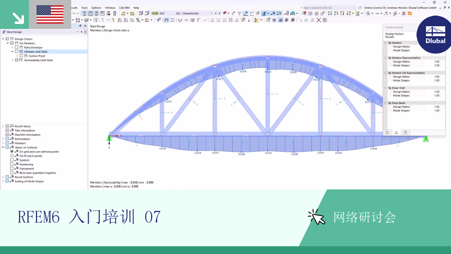Click the bed-shaped view icon in top toolbar

click(x=293, y=13)
